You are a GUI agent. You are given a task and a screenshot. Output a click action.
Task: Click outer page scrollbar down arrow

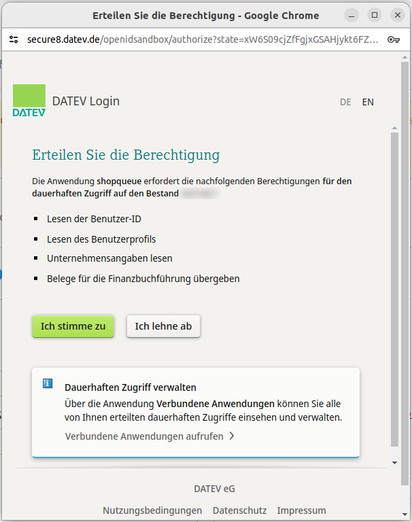click(x=405, y=515)
